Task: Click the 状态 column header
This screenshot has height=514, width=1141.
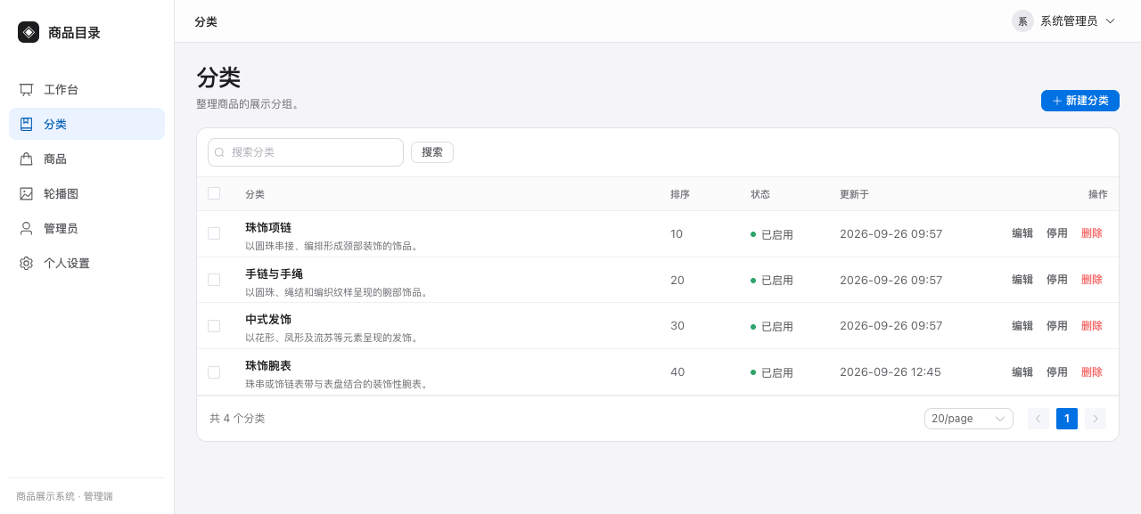Action: [760, 194]
